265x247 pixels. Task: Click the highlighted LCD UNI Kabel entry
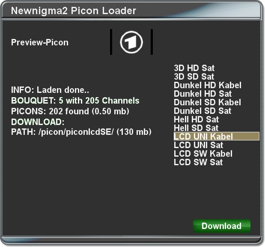(x=216, y=136)
